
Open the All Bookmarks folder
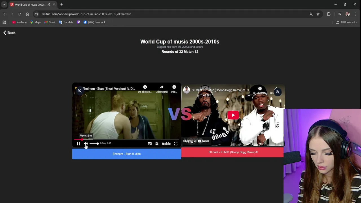coord(346,22)
